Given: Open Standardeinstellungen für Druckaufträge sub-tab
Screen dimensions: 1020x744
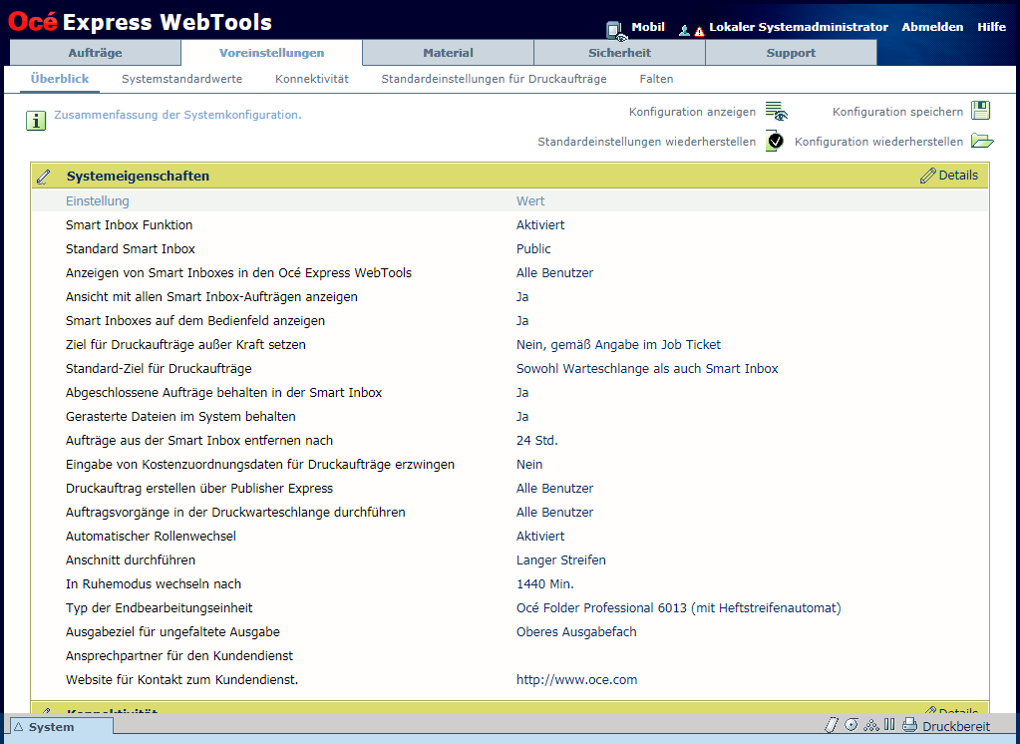Looking at the screenshot, I should click(494, 79).
